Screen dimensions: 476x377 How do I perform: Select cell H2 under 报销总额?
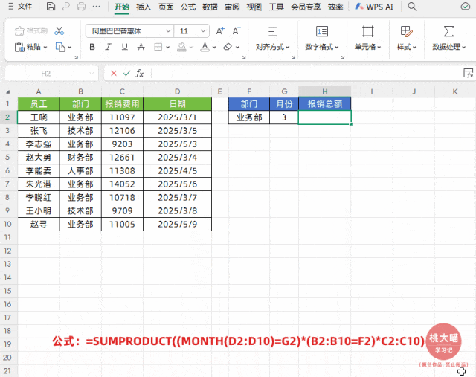pyautogui.click(x=325, y=117)
